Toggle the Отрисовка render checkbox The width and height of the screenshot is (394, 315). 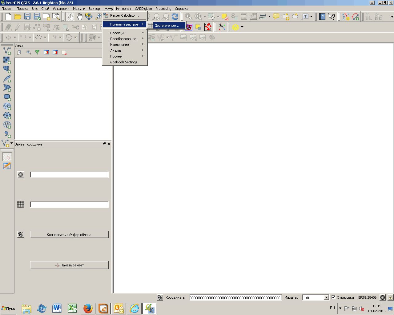333,297
